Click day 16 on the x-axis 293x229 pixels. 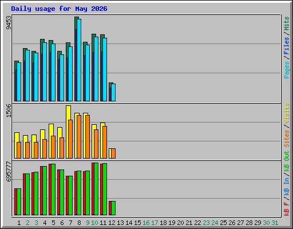[146, 223]
